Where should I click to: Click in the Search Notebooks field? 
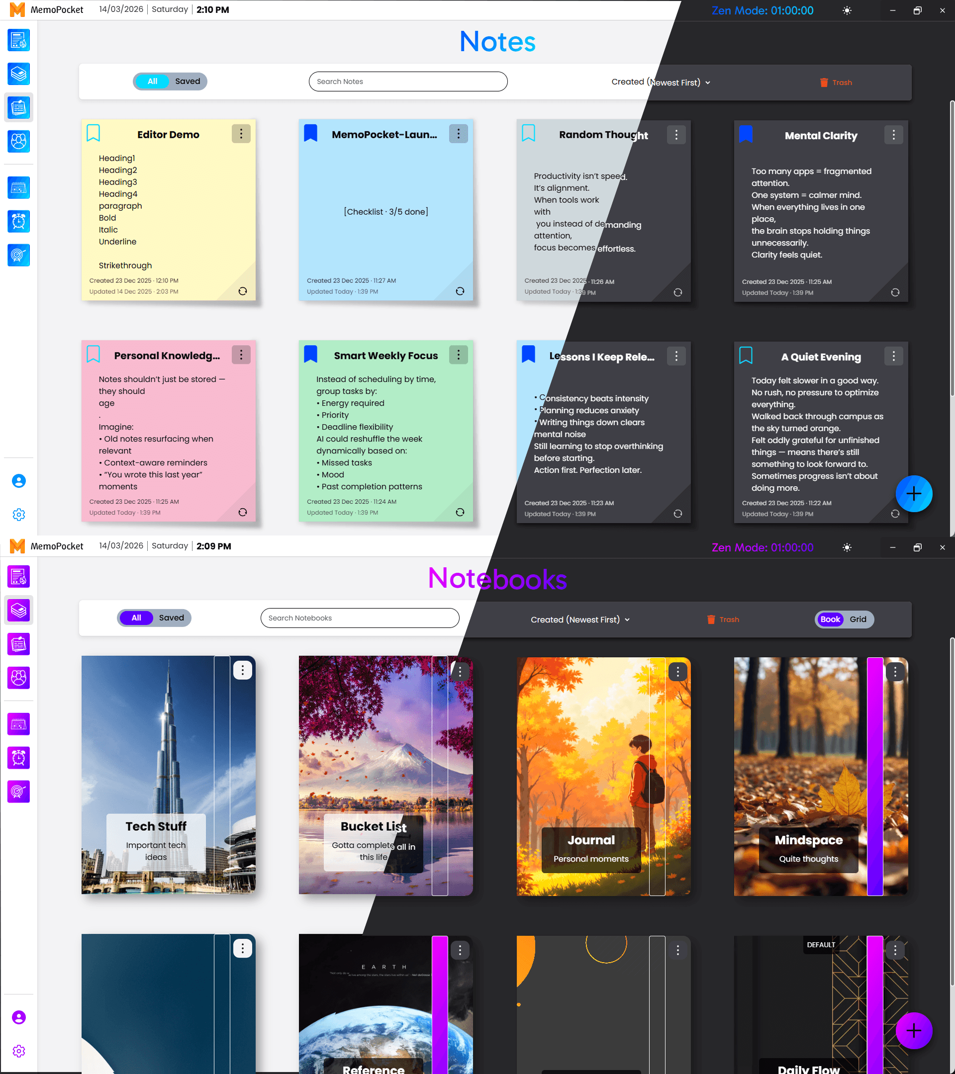[x=360, y=618]
